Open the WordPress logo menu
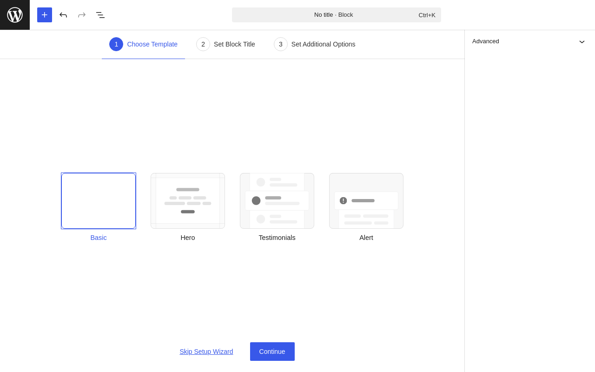Viewport: 595px width, 372px height. (x=15, y=15)
